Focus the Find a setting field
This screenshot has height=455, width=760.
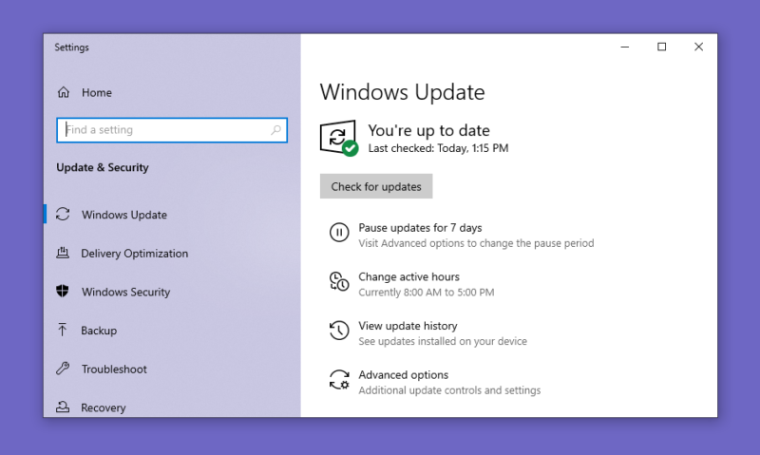(172, 130)
